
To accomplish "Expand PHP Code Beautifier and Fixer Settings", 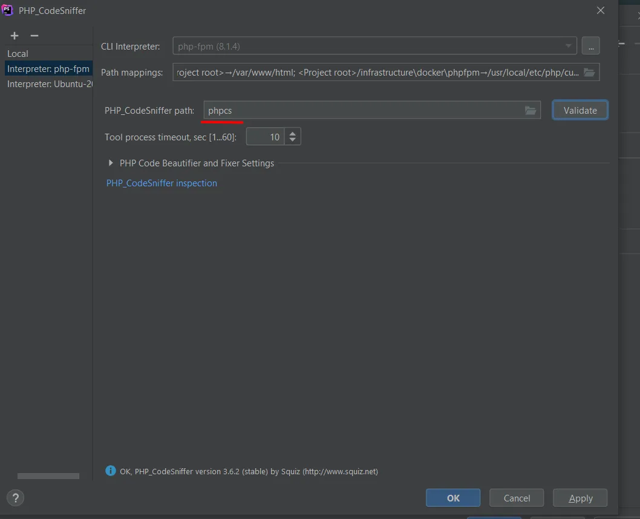I will [111, 163].
